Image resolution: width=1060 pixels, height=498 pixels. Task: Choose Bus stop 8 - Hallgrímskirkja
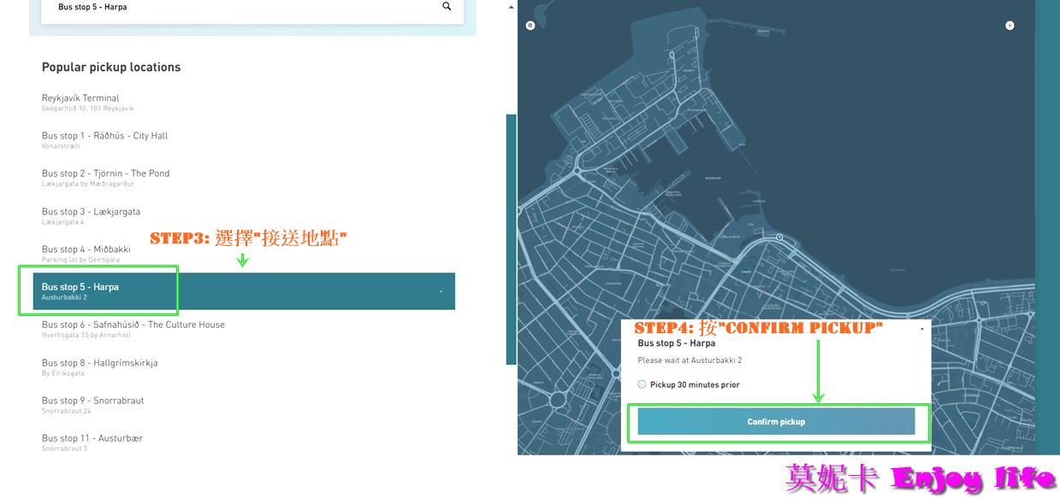tap(99, 363)
